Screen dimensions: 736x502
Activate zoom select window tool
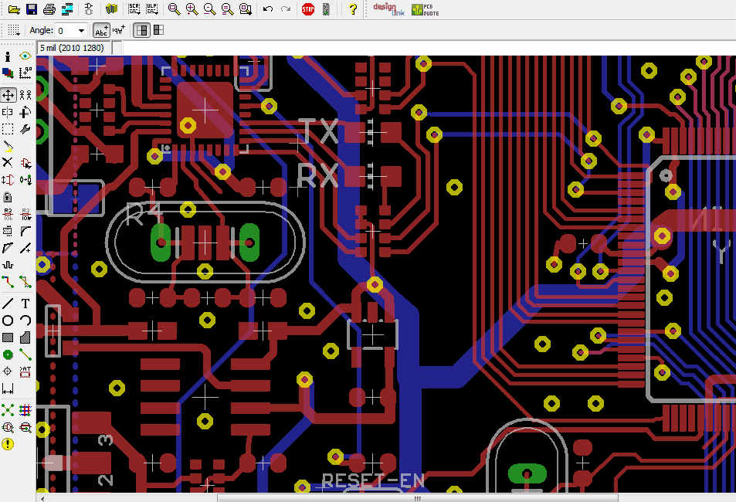pyautogui.click(x=246, y=9)
